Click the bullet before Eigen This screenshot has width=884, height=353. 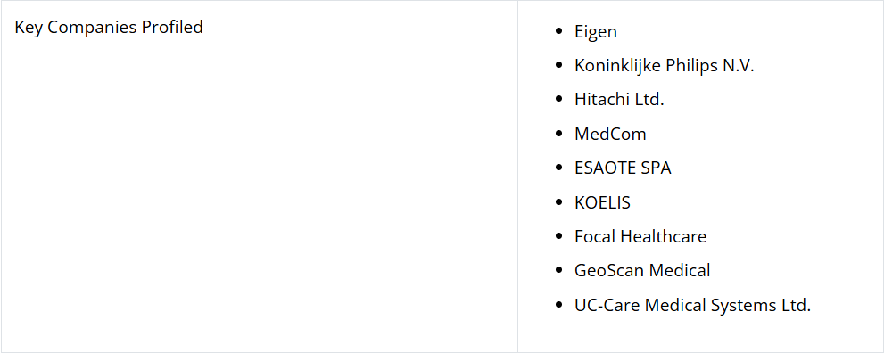click(x=558, y=31)
